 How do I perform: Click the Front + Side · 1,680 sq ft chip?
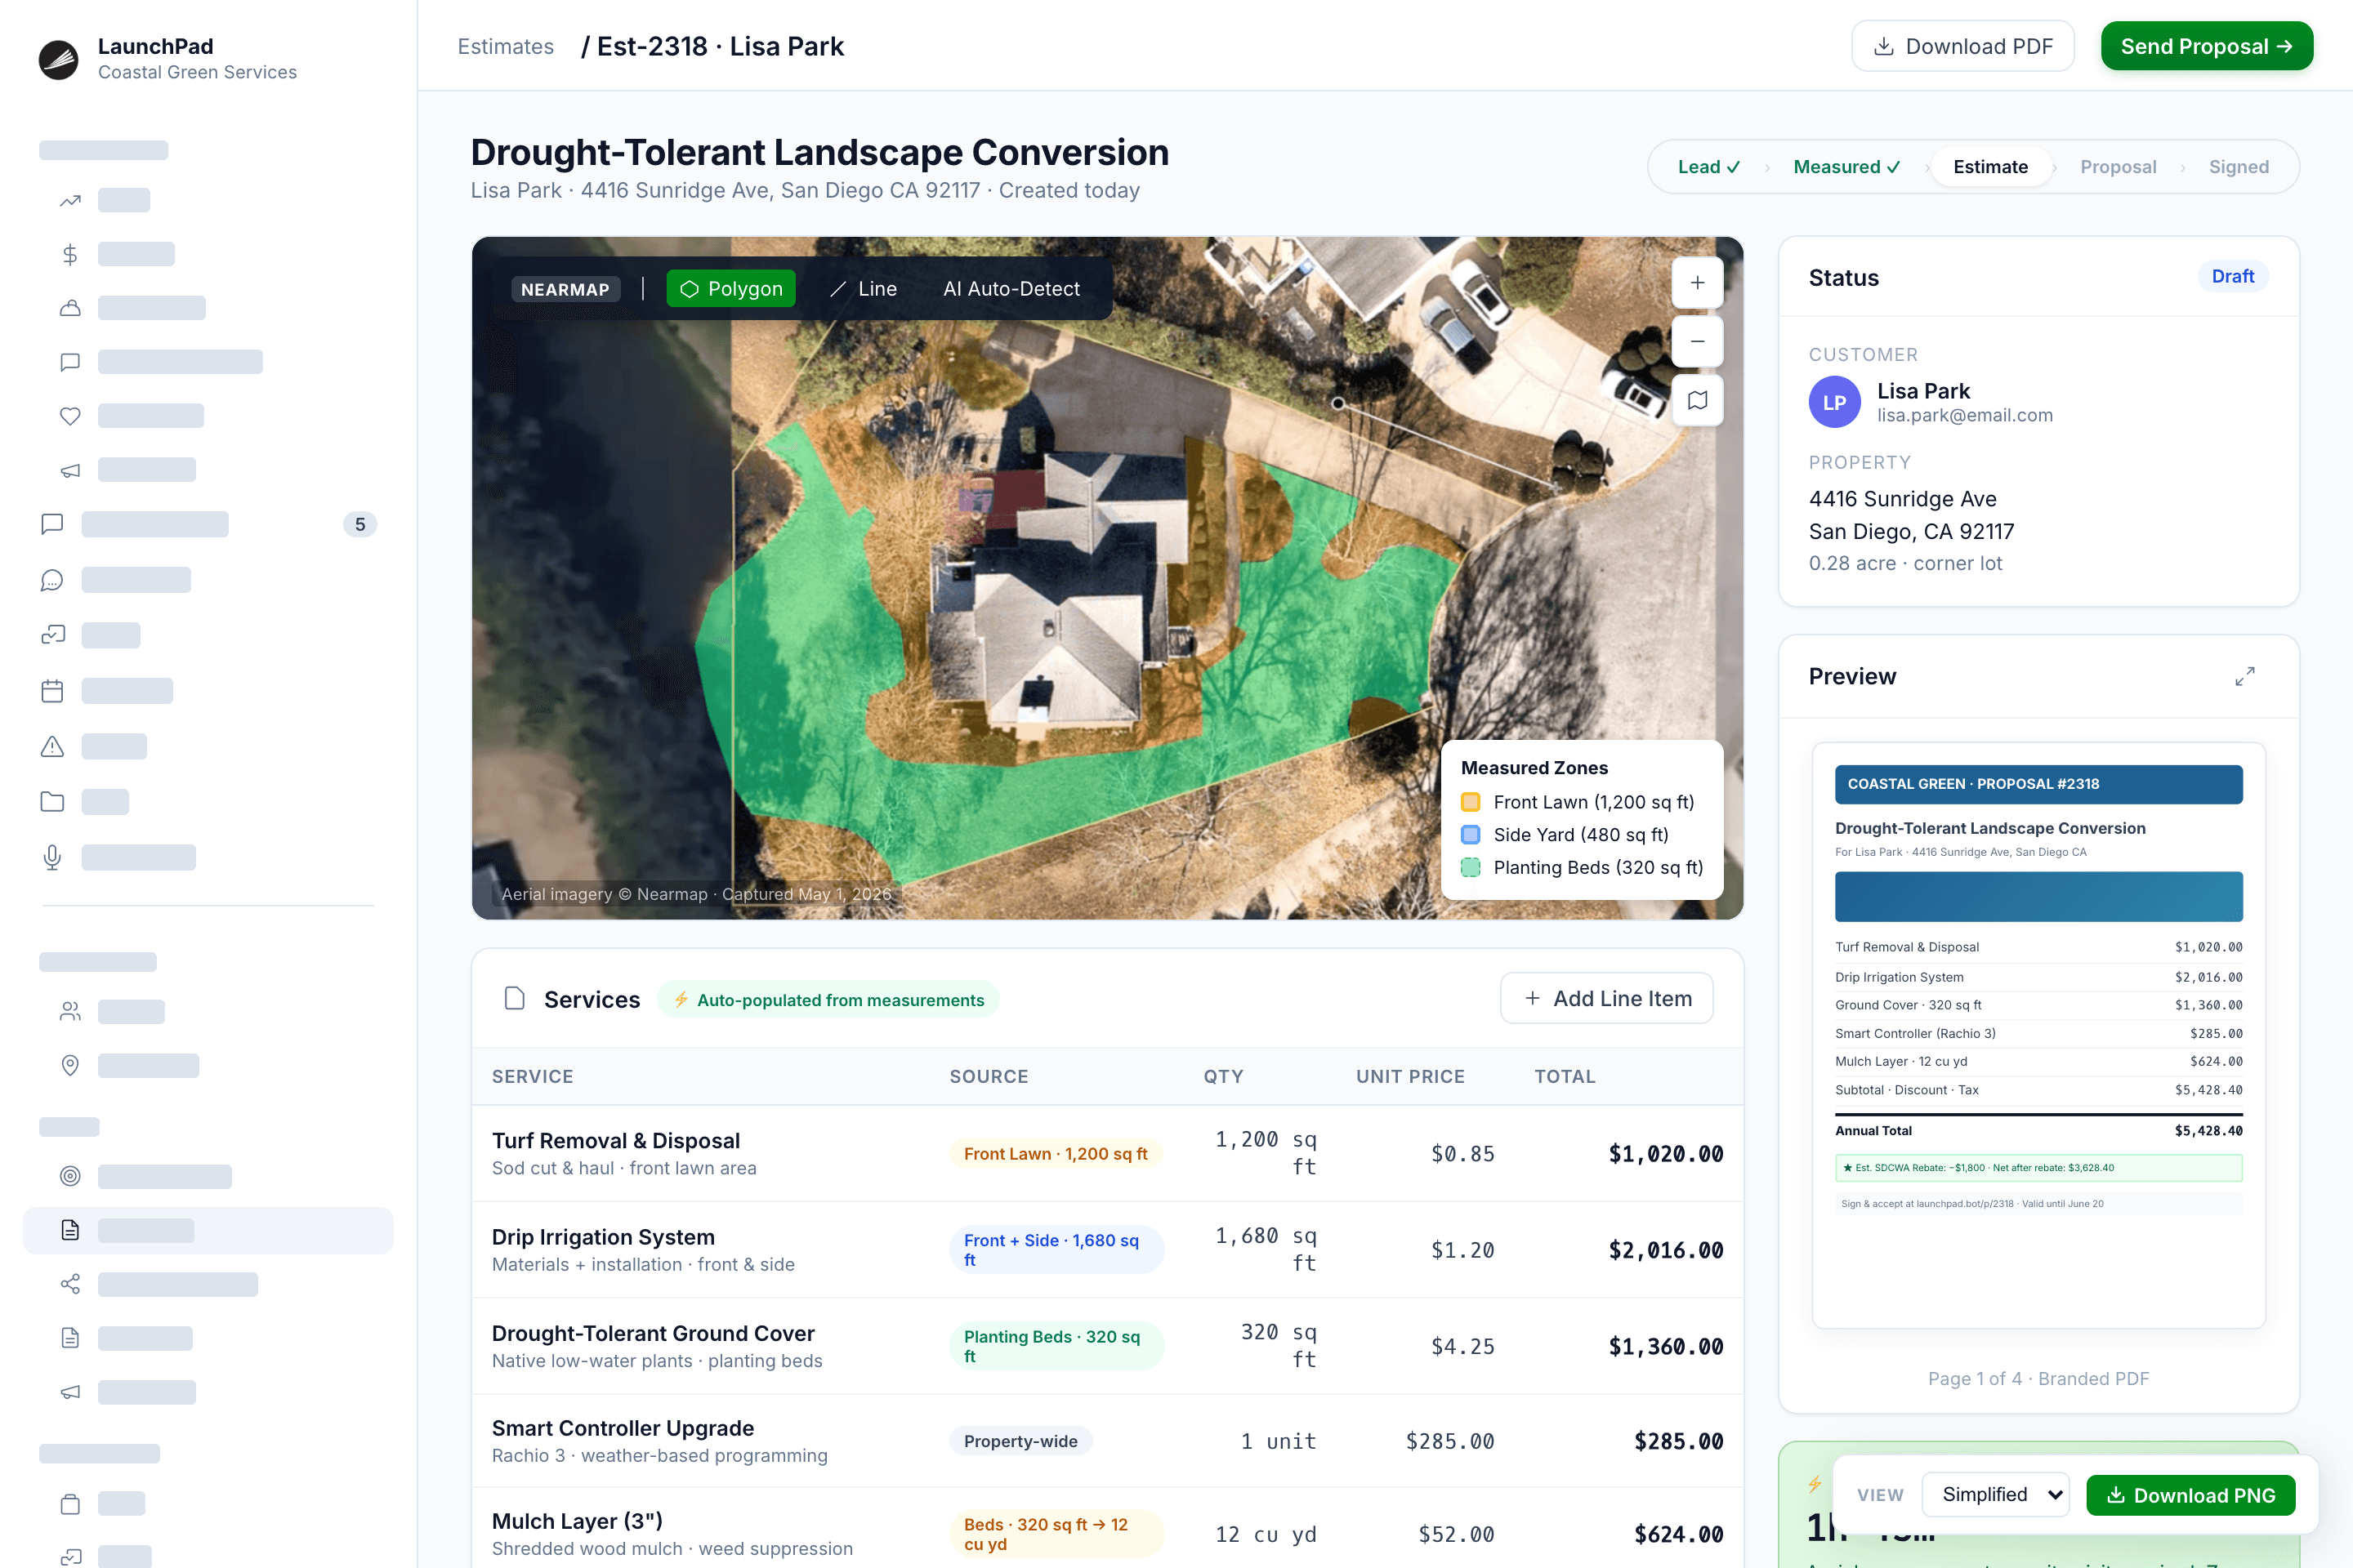click(1056, 1250)
